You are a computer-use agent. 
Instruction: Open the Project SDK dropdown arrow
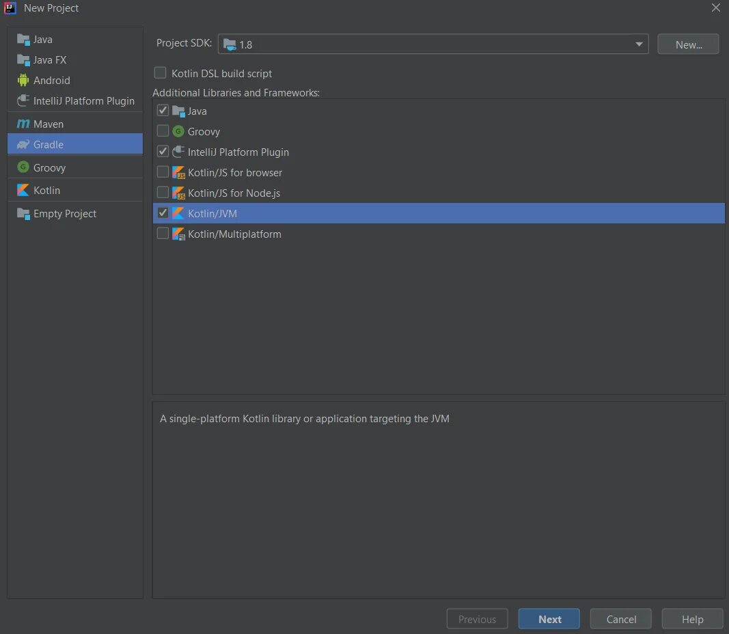click(639, 44)
